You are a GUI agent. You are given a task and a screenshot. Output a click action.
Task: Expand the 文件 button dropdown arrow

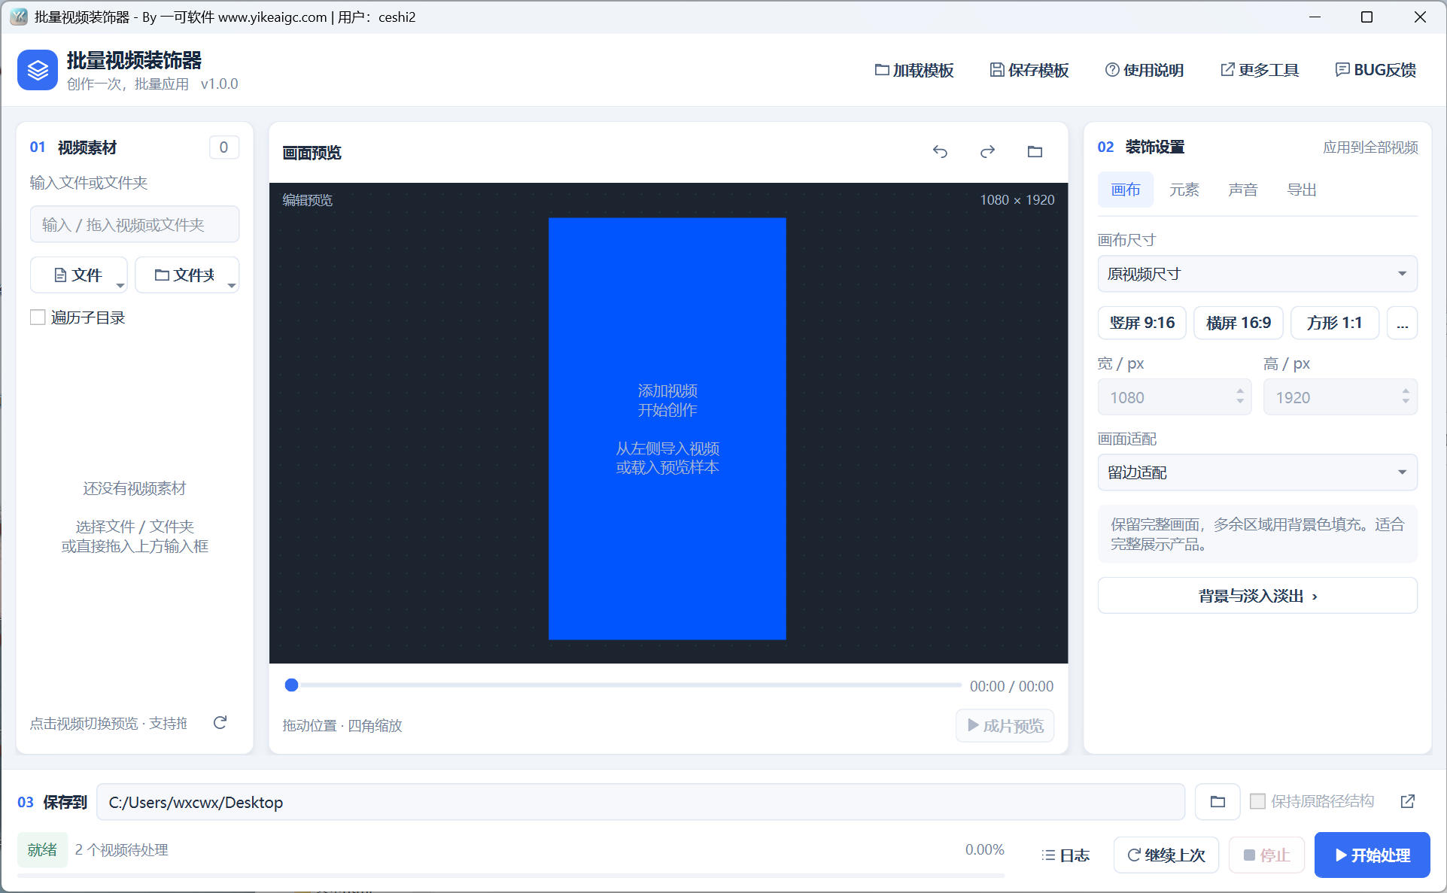pyautogui.click(x=120, y=285)
